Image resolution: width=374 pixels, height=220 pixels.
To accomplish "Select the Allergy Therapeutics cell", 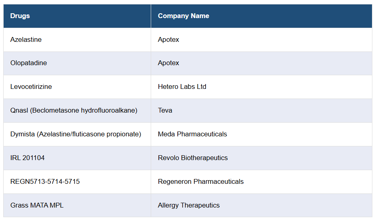I will click(x=189, y=205).
